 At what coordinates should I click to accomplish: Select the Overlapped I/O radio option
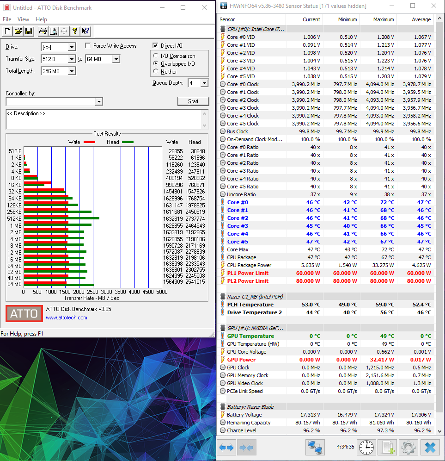[156, 63]
